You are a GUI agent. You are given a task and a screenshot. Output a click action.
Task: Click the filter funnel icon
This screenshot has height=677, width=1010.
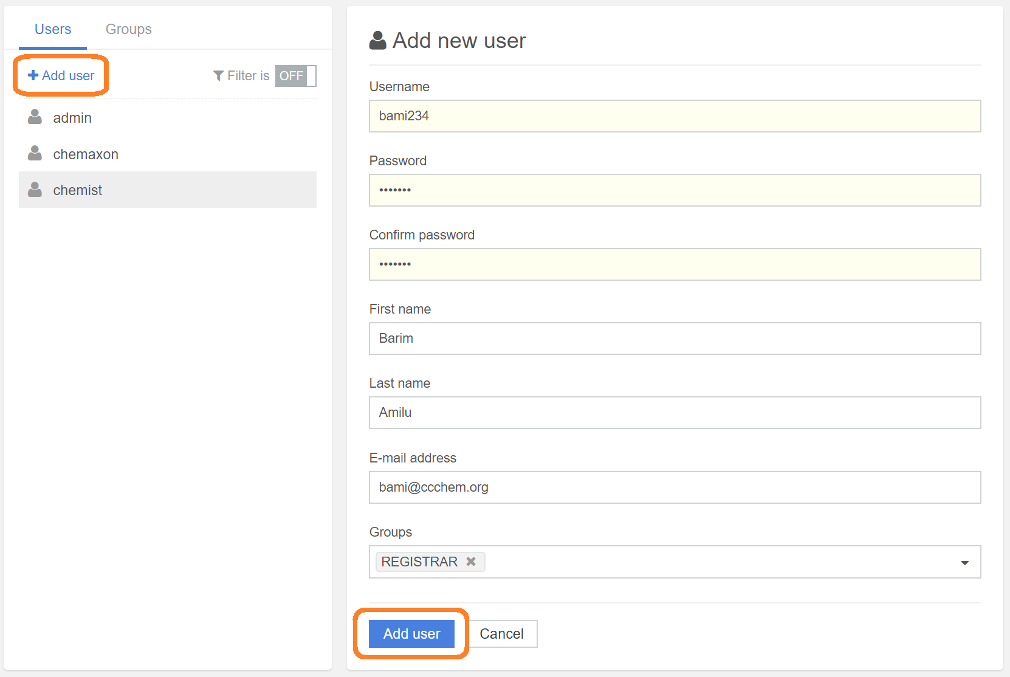coord(218,76)
